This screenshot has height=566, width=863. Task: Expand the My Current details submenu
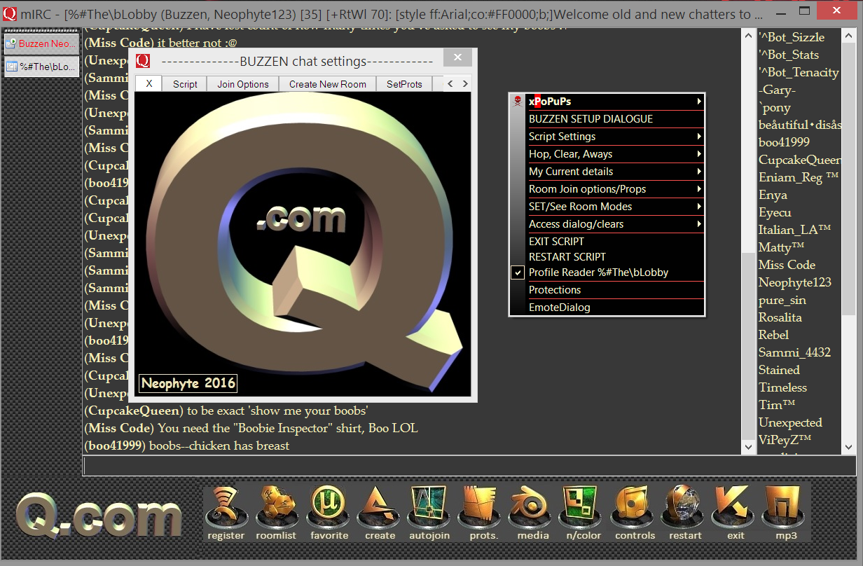pos(698,172)
